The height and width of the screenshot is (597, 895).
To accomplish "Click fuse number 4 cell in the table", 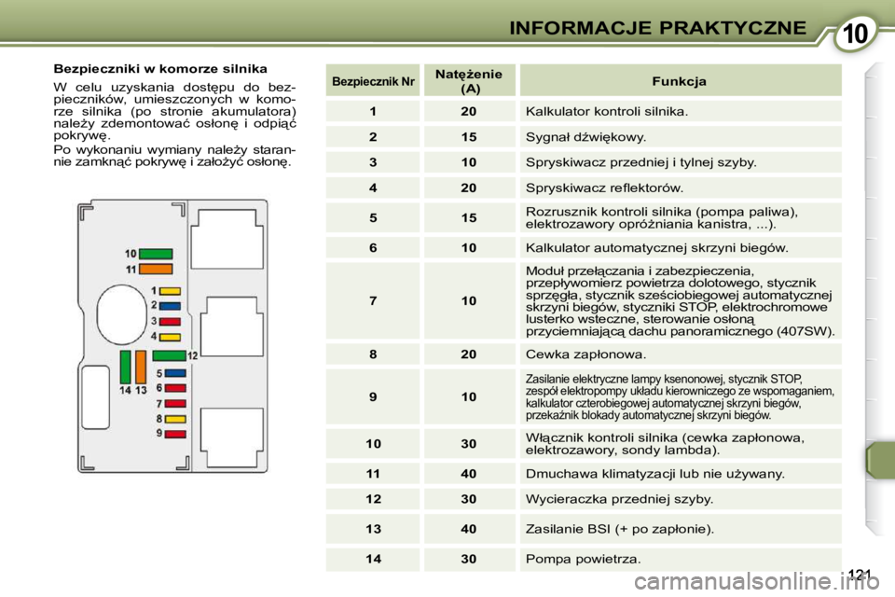I will click(373, 187).
